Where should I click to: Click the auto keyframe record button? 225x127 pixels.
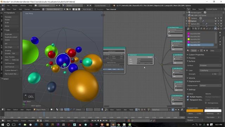pyautogui.click(x=129, y=121)
